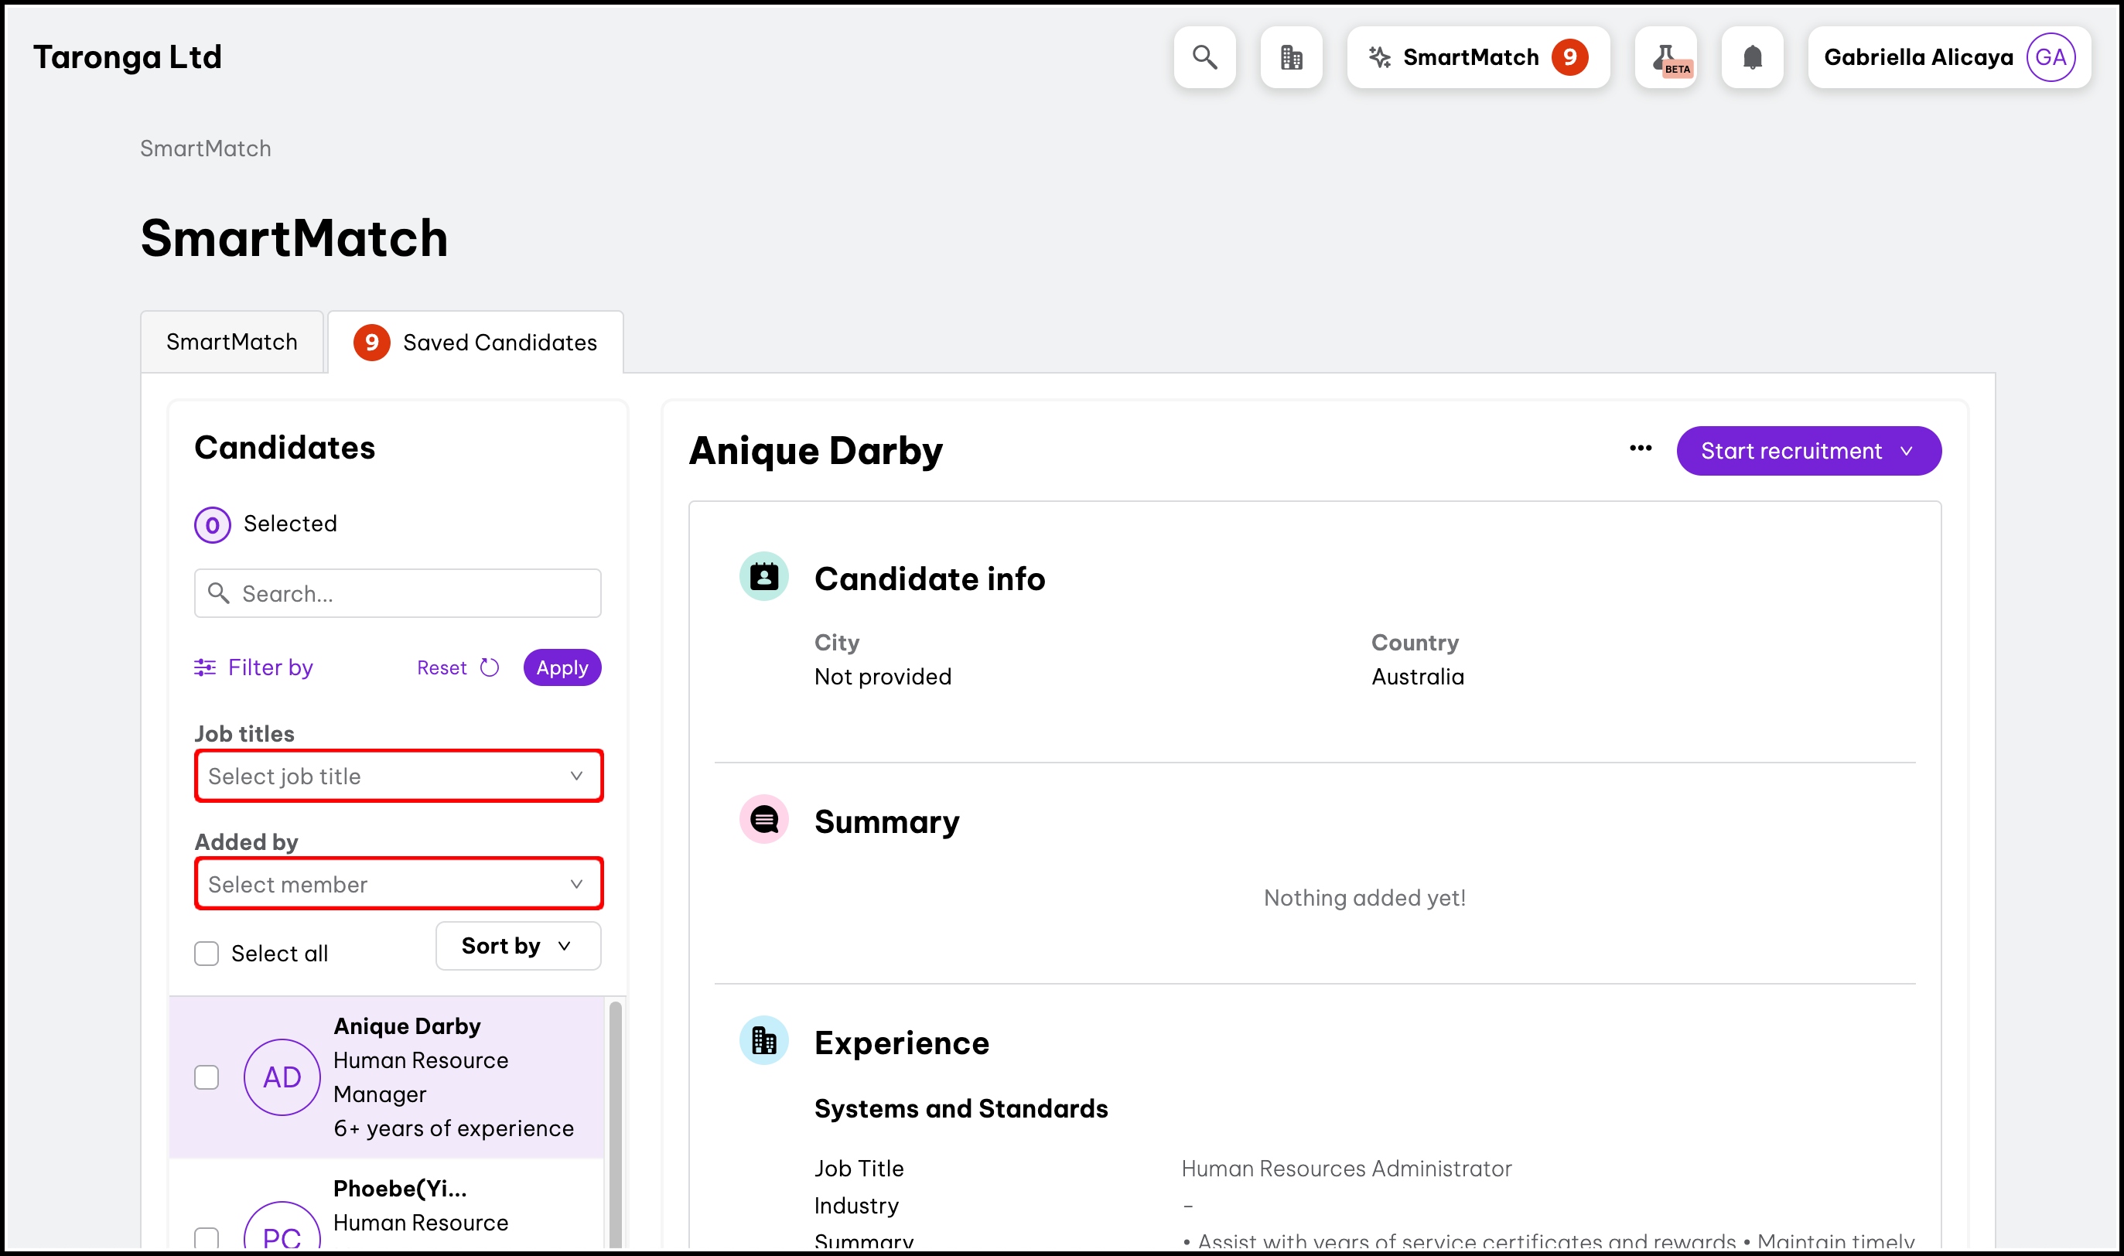2124x1256 pixels.
Task: Click the Taronga Ltd company name
Action: pyautogui.click(x=128, y=56)
